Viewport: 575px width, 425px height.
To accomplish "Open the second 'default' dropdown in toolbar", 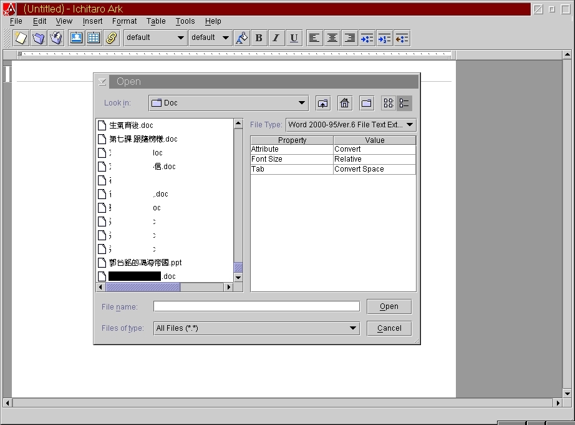I will coord(211,38).
